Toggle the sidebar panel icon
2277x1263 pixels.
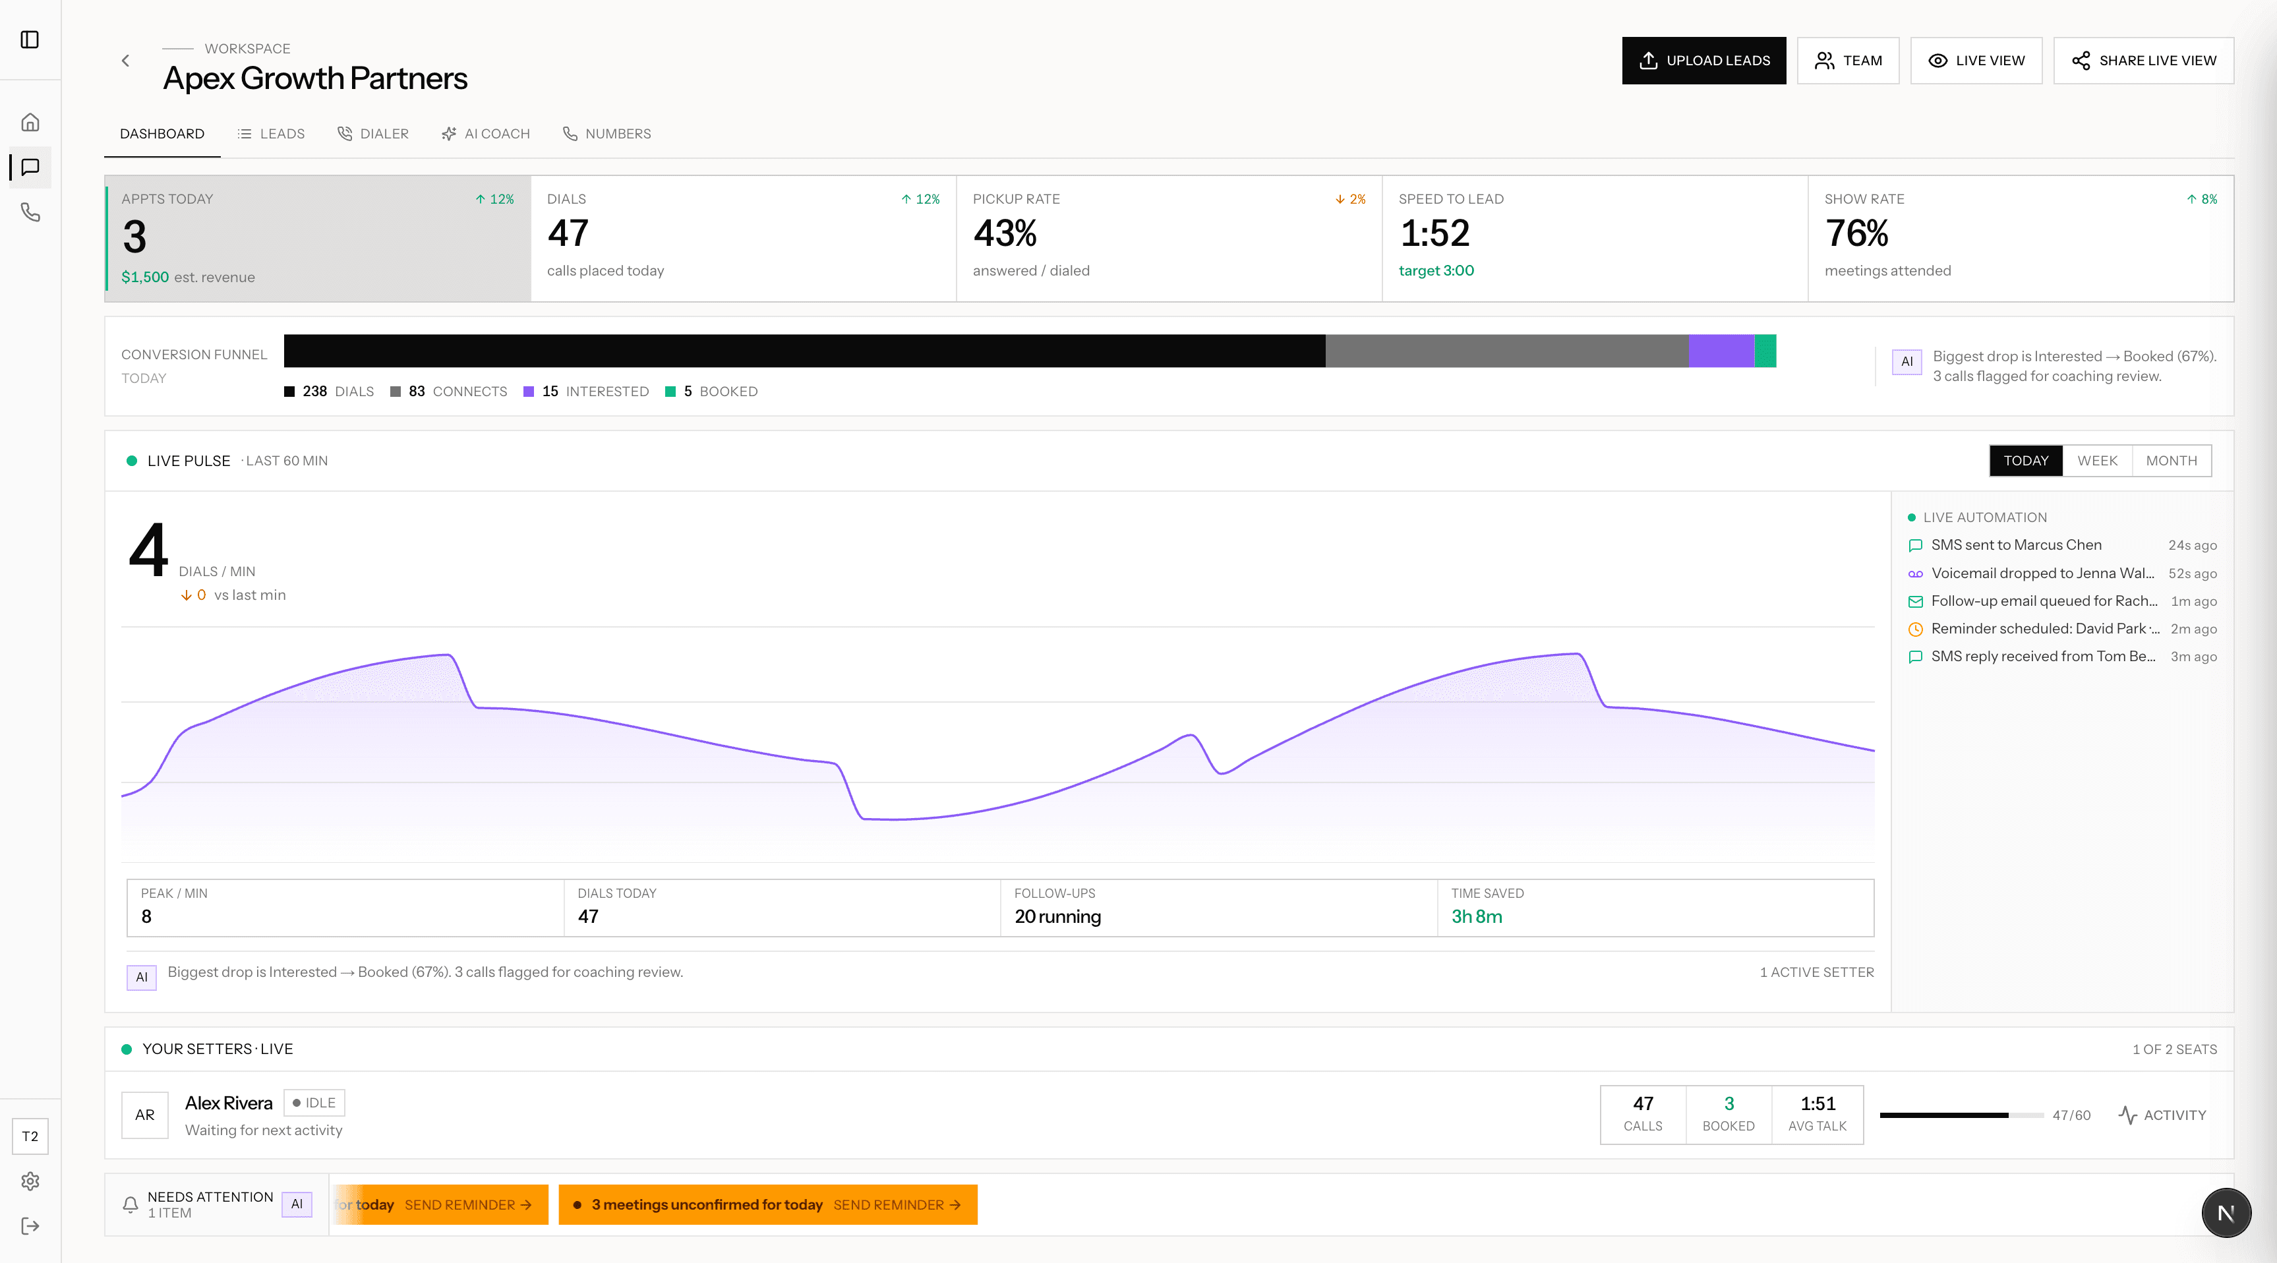pos(30,40)
